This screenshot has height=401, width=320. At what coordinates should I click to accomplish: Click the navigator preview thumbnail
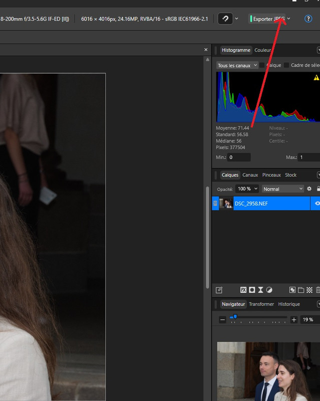[268, 371]
